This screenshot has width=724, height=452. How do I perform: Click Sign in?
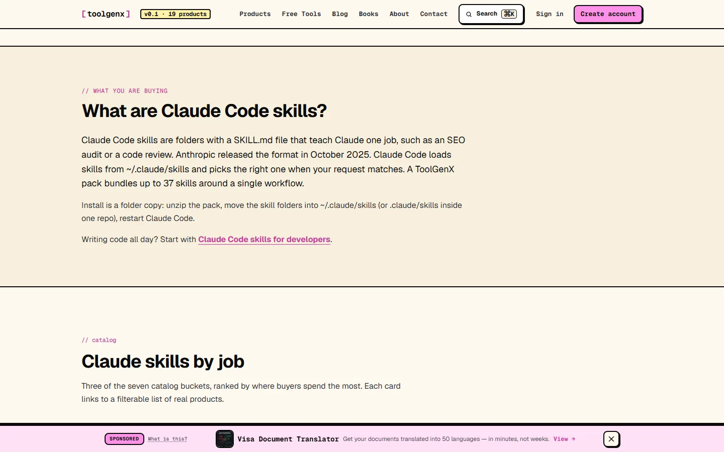click(x=550, y=14)
